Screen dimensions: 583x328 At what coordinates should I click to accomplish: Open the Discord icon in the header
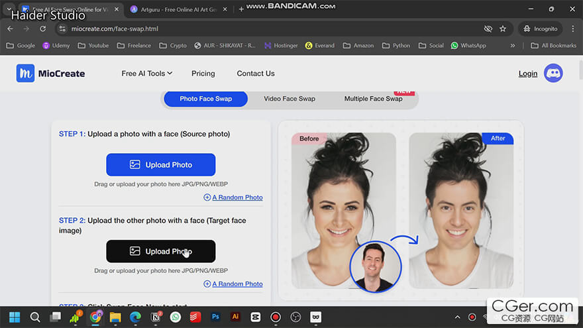click(553, 73)
